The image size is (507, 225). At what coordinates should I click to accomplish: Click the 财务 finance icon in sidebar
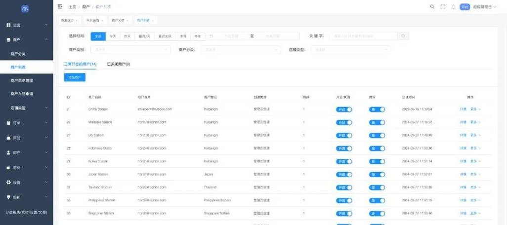[9, 168]
